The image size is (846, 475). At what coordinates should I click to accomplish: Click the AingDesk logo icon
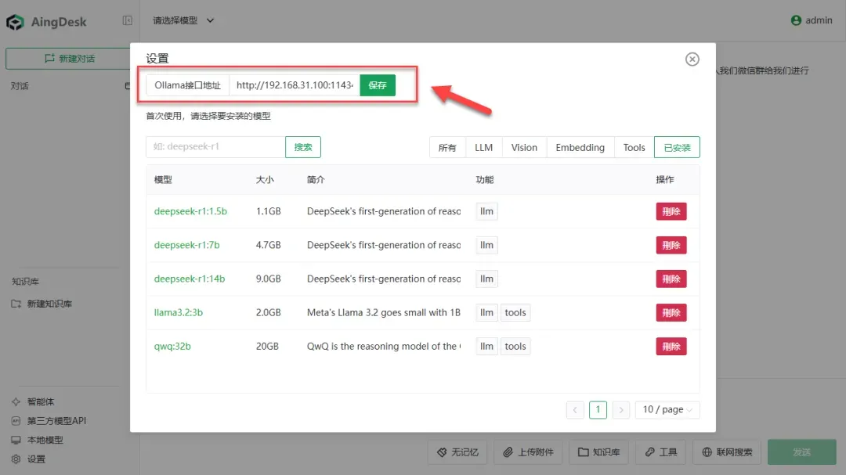[x=15, y=22]
